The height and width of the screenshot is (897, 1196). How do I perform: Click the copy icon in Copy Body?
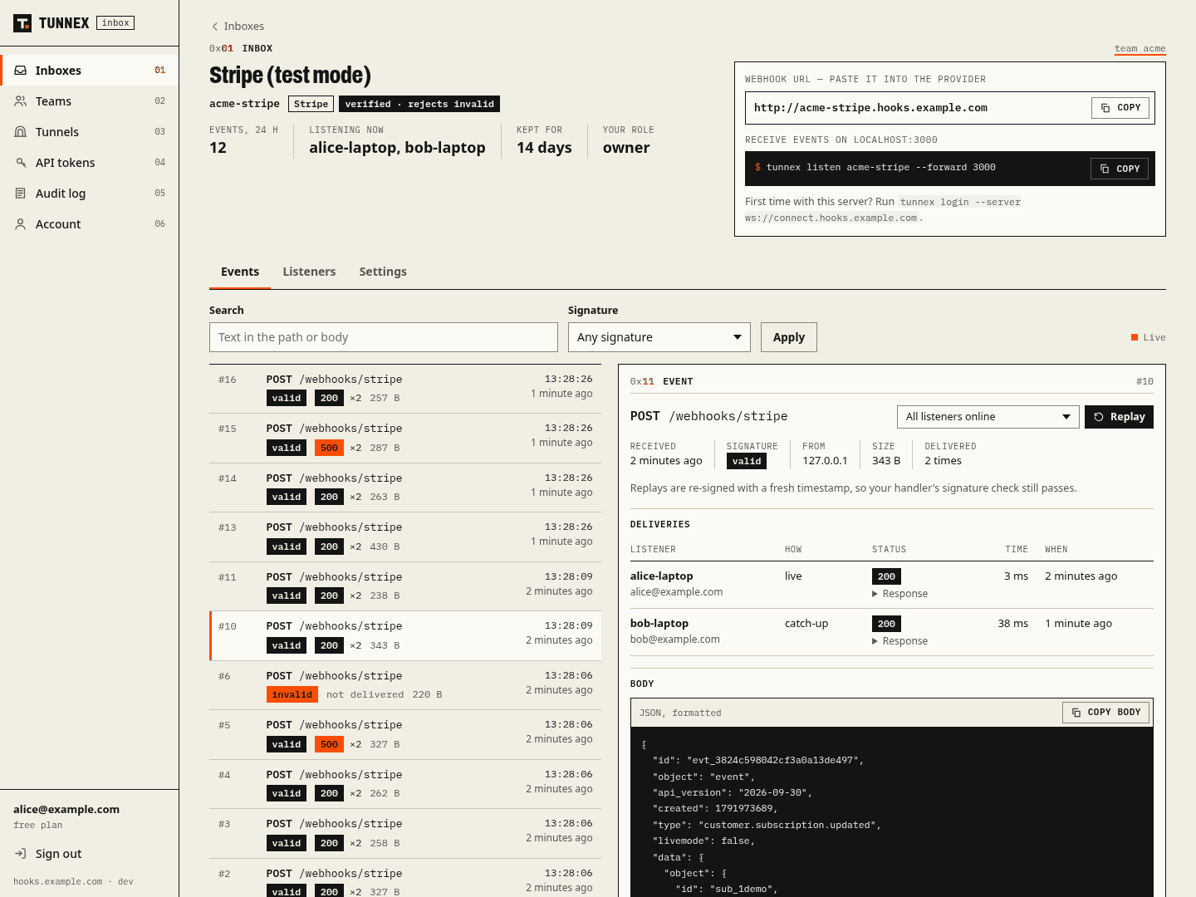coord(1076,713)
